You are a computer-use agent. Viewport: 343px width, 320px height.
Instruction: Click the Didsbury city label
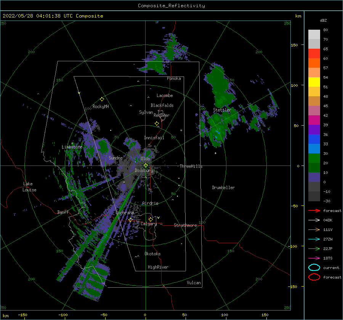tap(144, 170)
